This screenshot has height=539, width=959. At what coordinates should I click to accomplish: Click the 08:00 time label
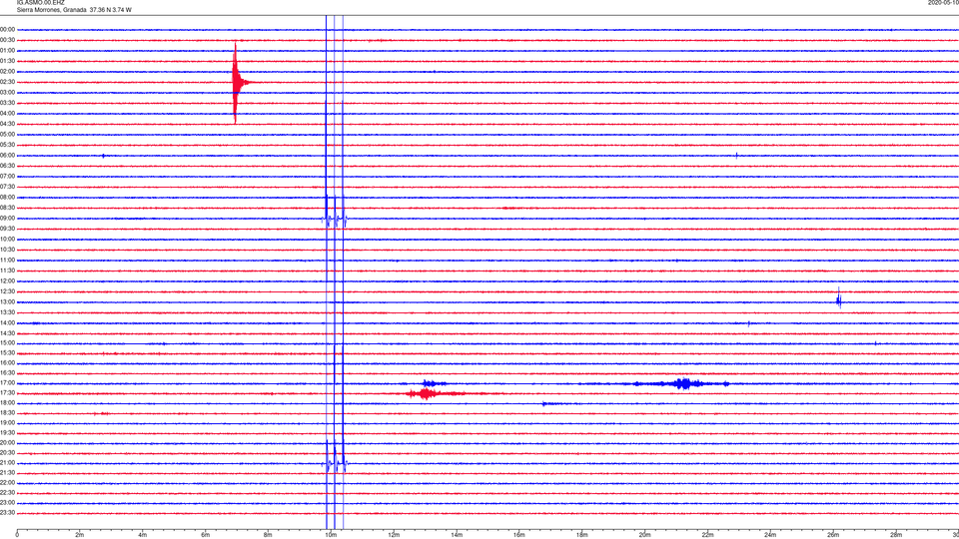tap(7, 198)
